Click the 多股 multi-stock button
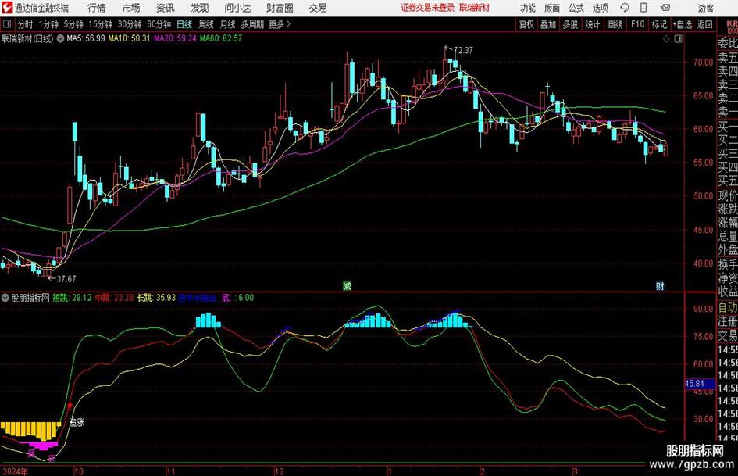The image size is (738, 476). click(x=570, y=24)
